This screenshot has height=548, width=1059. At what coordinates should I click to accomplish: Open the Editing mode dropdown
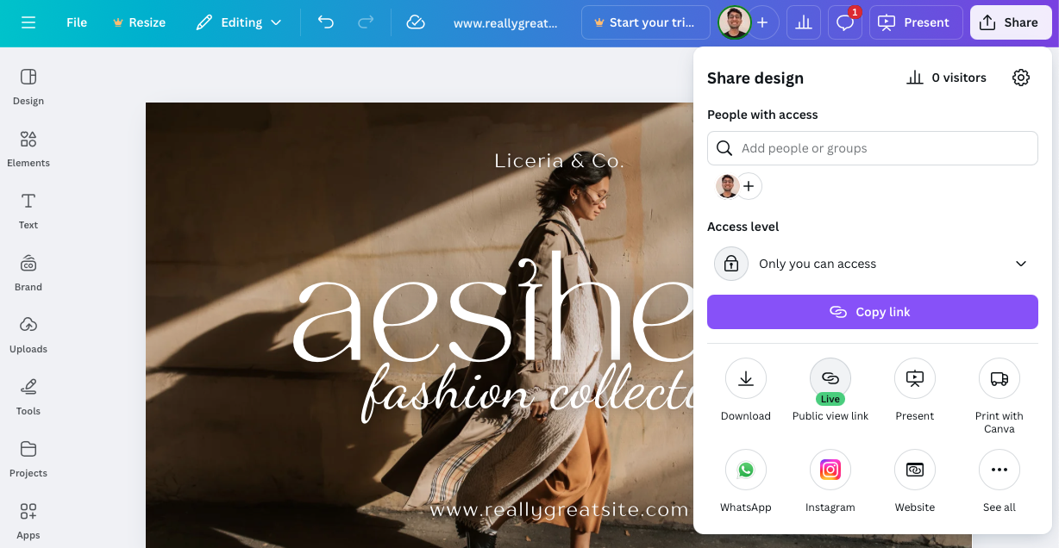[x=239, y=22]
